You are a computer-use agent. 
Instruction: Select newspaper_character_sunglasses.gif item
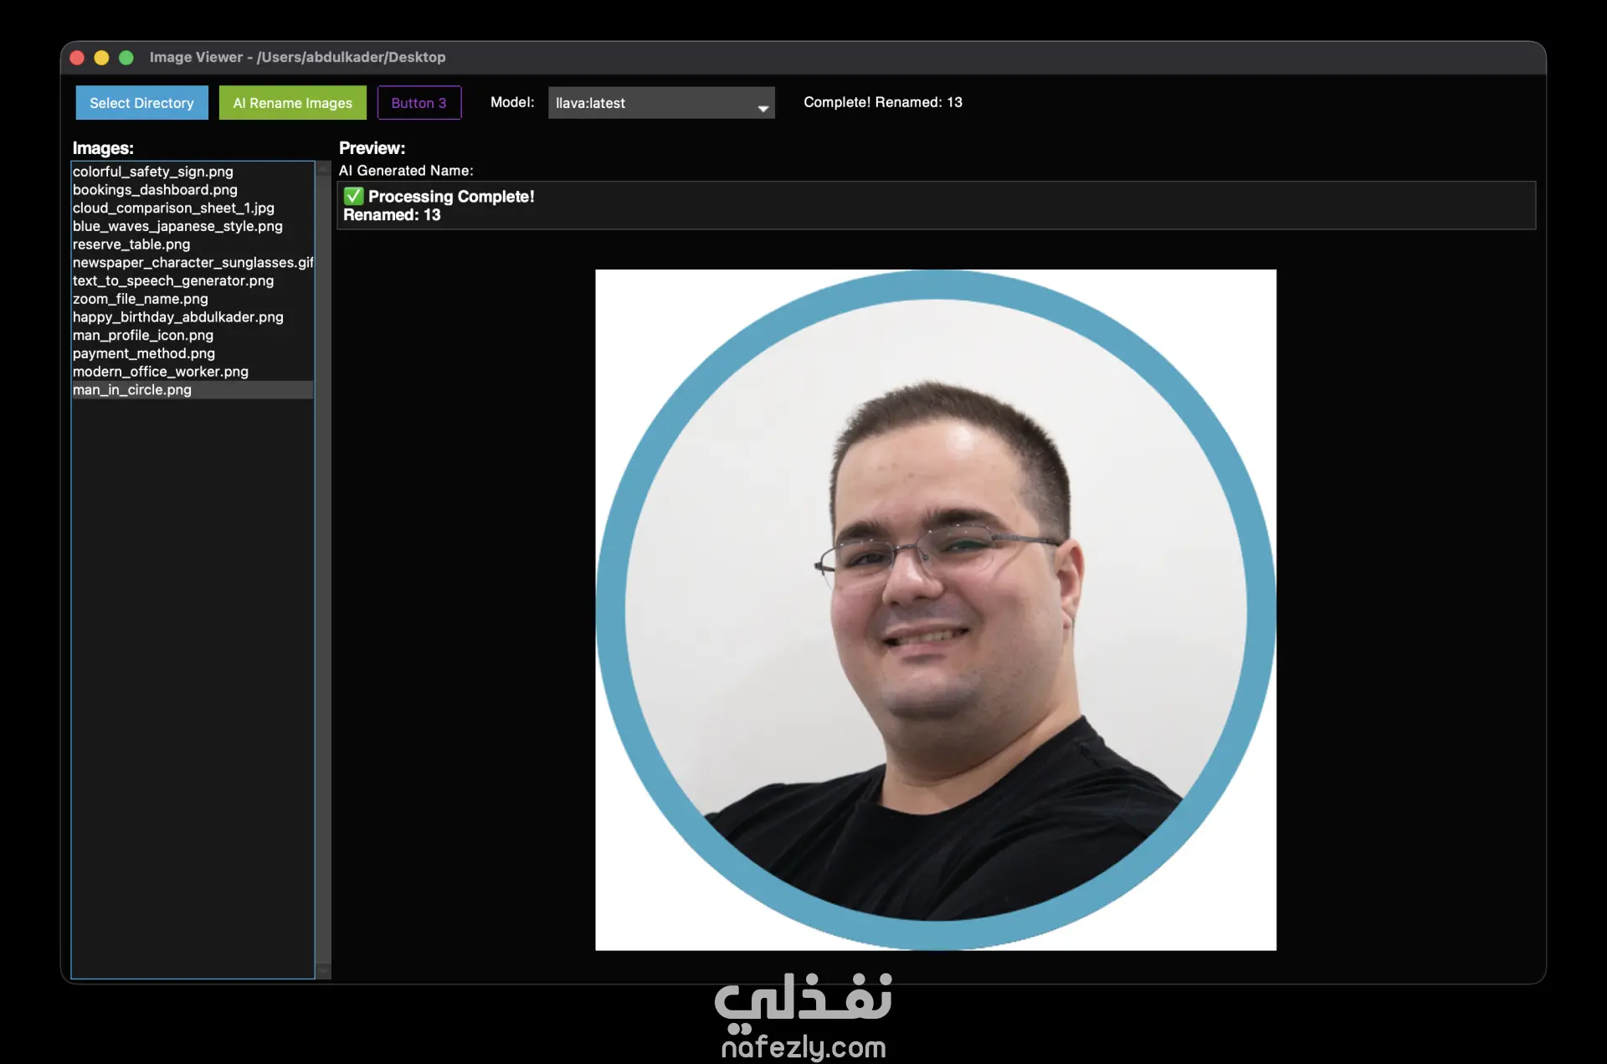coord(193,263)
